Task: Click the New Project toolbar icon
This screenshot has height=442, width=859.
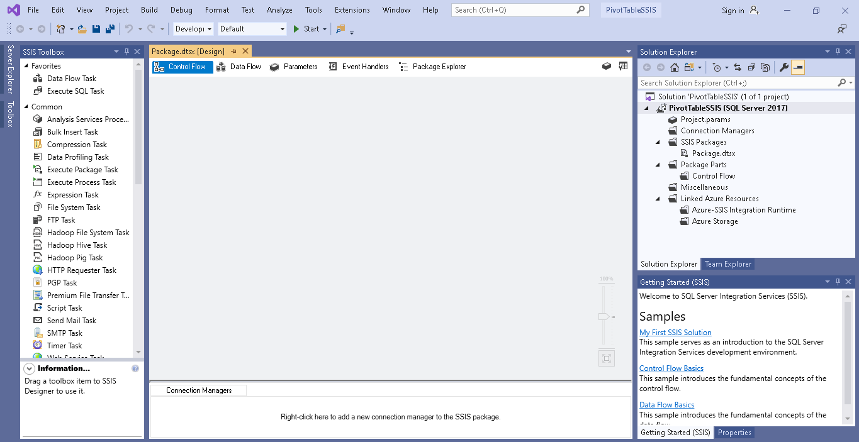Action: click(x=61, y=29)
